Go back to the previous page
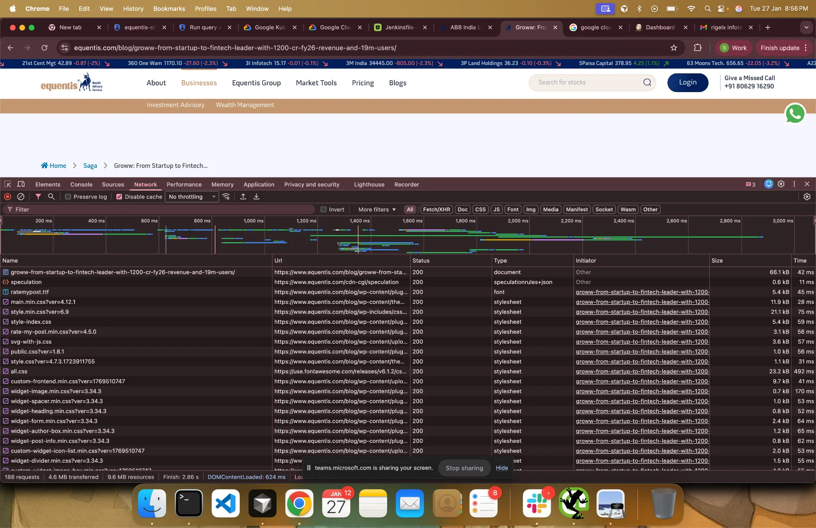Viewport: 816px width, 528px height. 11,48
